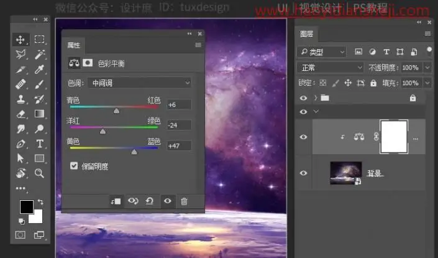Click the +6 cyan-red value field
The height and width of the screenshot is (258, 438).
[x=180, y=105]
